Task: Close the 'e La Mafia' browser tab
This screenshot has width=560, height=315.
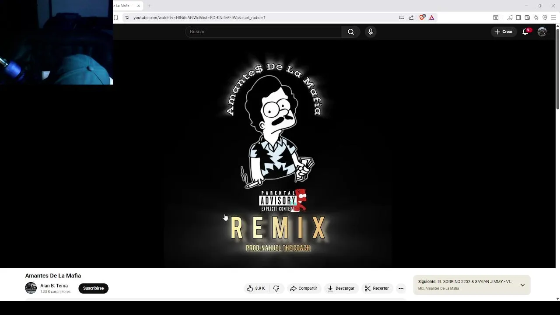Action: 138,6
